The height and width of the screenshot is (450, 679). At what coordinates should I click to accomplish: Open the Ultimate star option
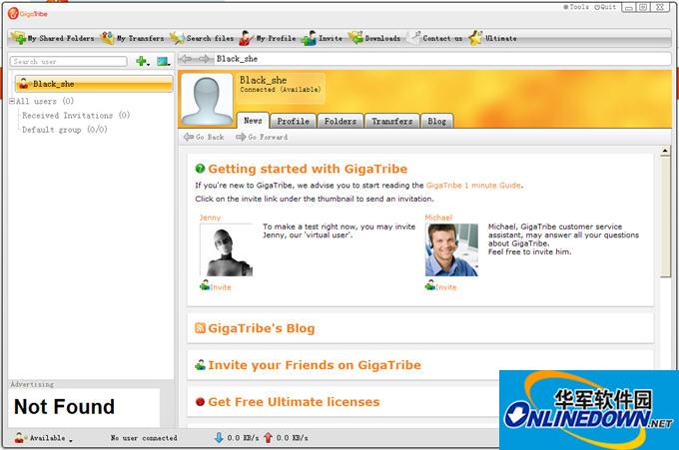[x=493, y=38]
